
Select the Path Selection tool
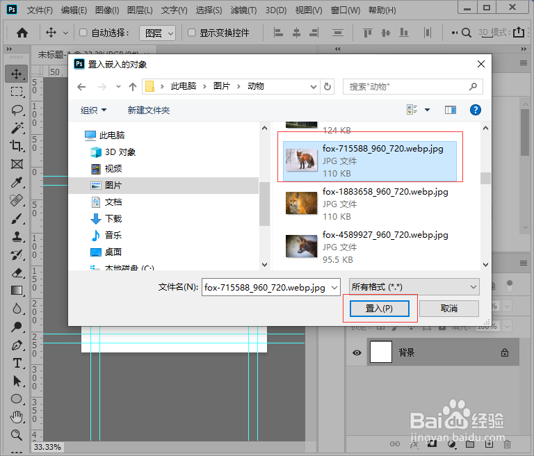(17, 381)
